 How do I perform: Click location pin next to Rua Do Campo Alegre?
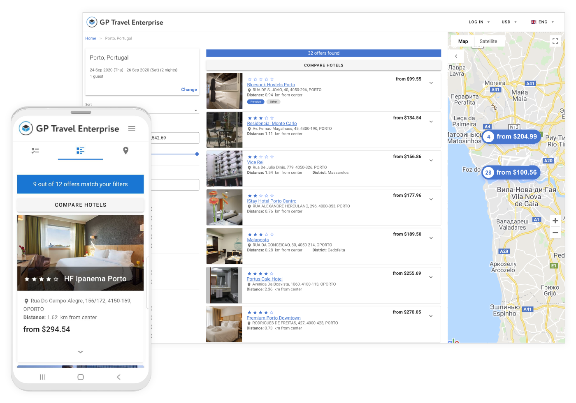point(26,301)
